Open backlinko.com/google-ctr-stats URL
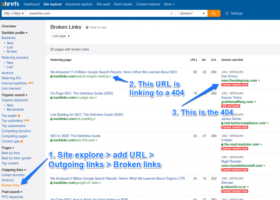 point(76,183)
